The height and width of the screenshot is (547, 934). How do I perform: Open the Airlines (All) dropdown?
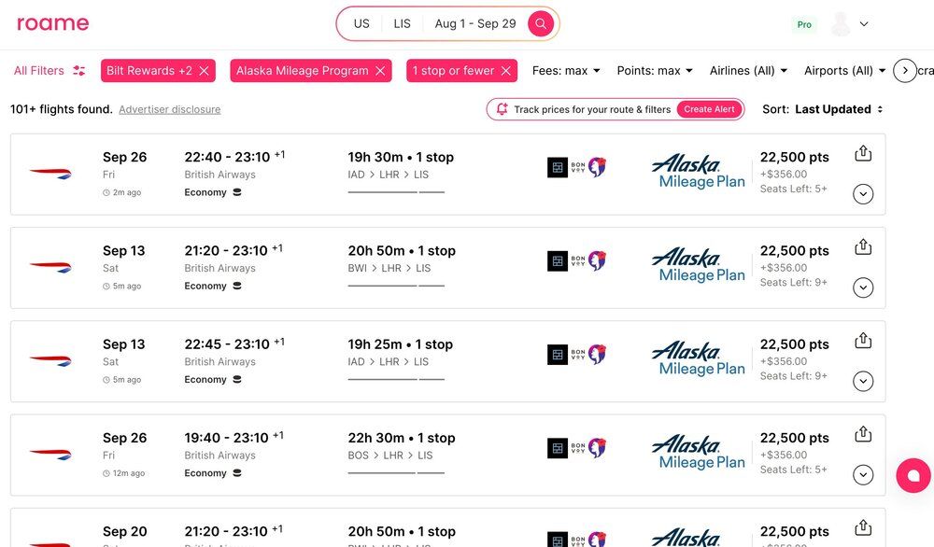[x=748, y=71]
